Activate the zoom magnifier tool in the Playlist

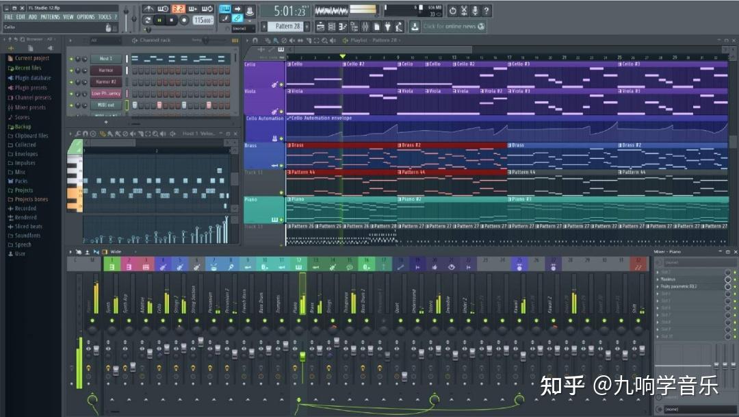coord(325,42)
